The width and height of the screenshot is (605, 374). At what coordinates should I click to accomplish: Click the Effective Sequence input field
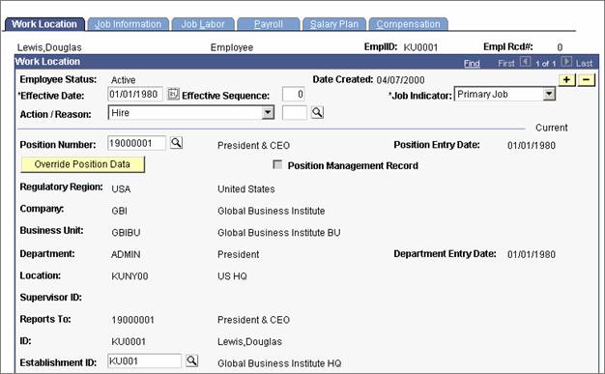(293, 95)
